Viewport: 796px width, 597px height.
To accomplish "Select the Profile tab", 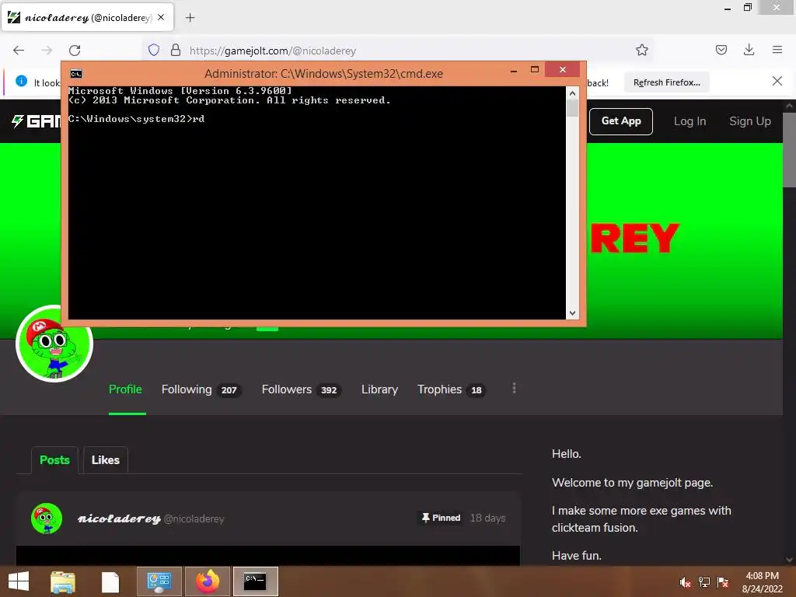I will pos(125,389).
